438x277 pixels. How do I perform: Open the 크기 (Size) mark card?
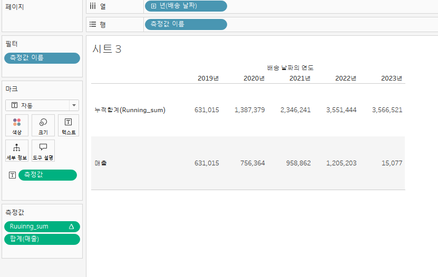click(x=43, y=125)
